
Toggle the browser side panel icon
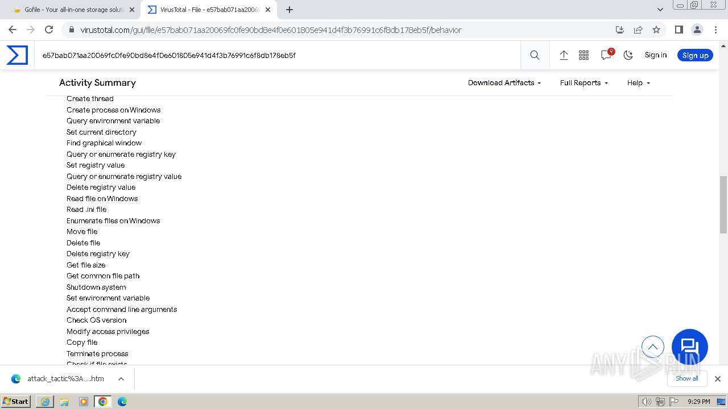[679, 30]
